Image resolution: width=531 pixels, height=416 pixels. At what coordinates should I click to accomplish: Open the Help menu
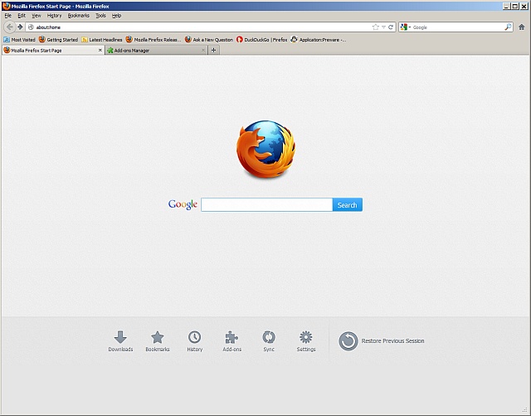pos(116,16)
